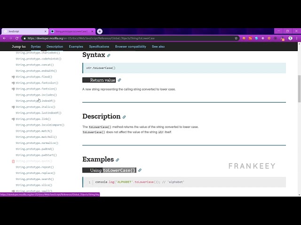The image size is (301, 225).
Task: Open the blue square extension icon
Action: click(x=256, y=38)
